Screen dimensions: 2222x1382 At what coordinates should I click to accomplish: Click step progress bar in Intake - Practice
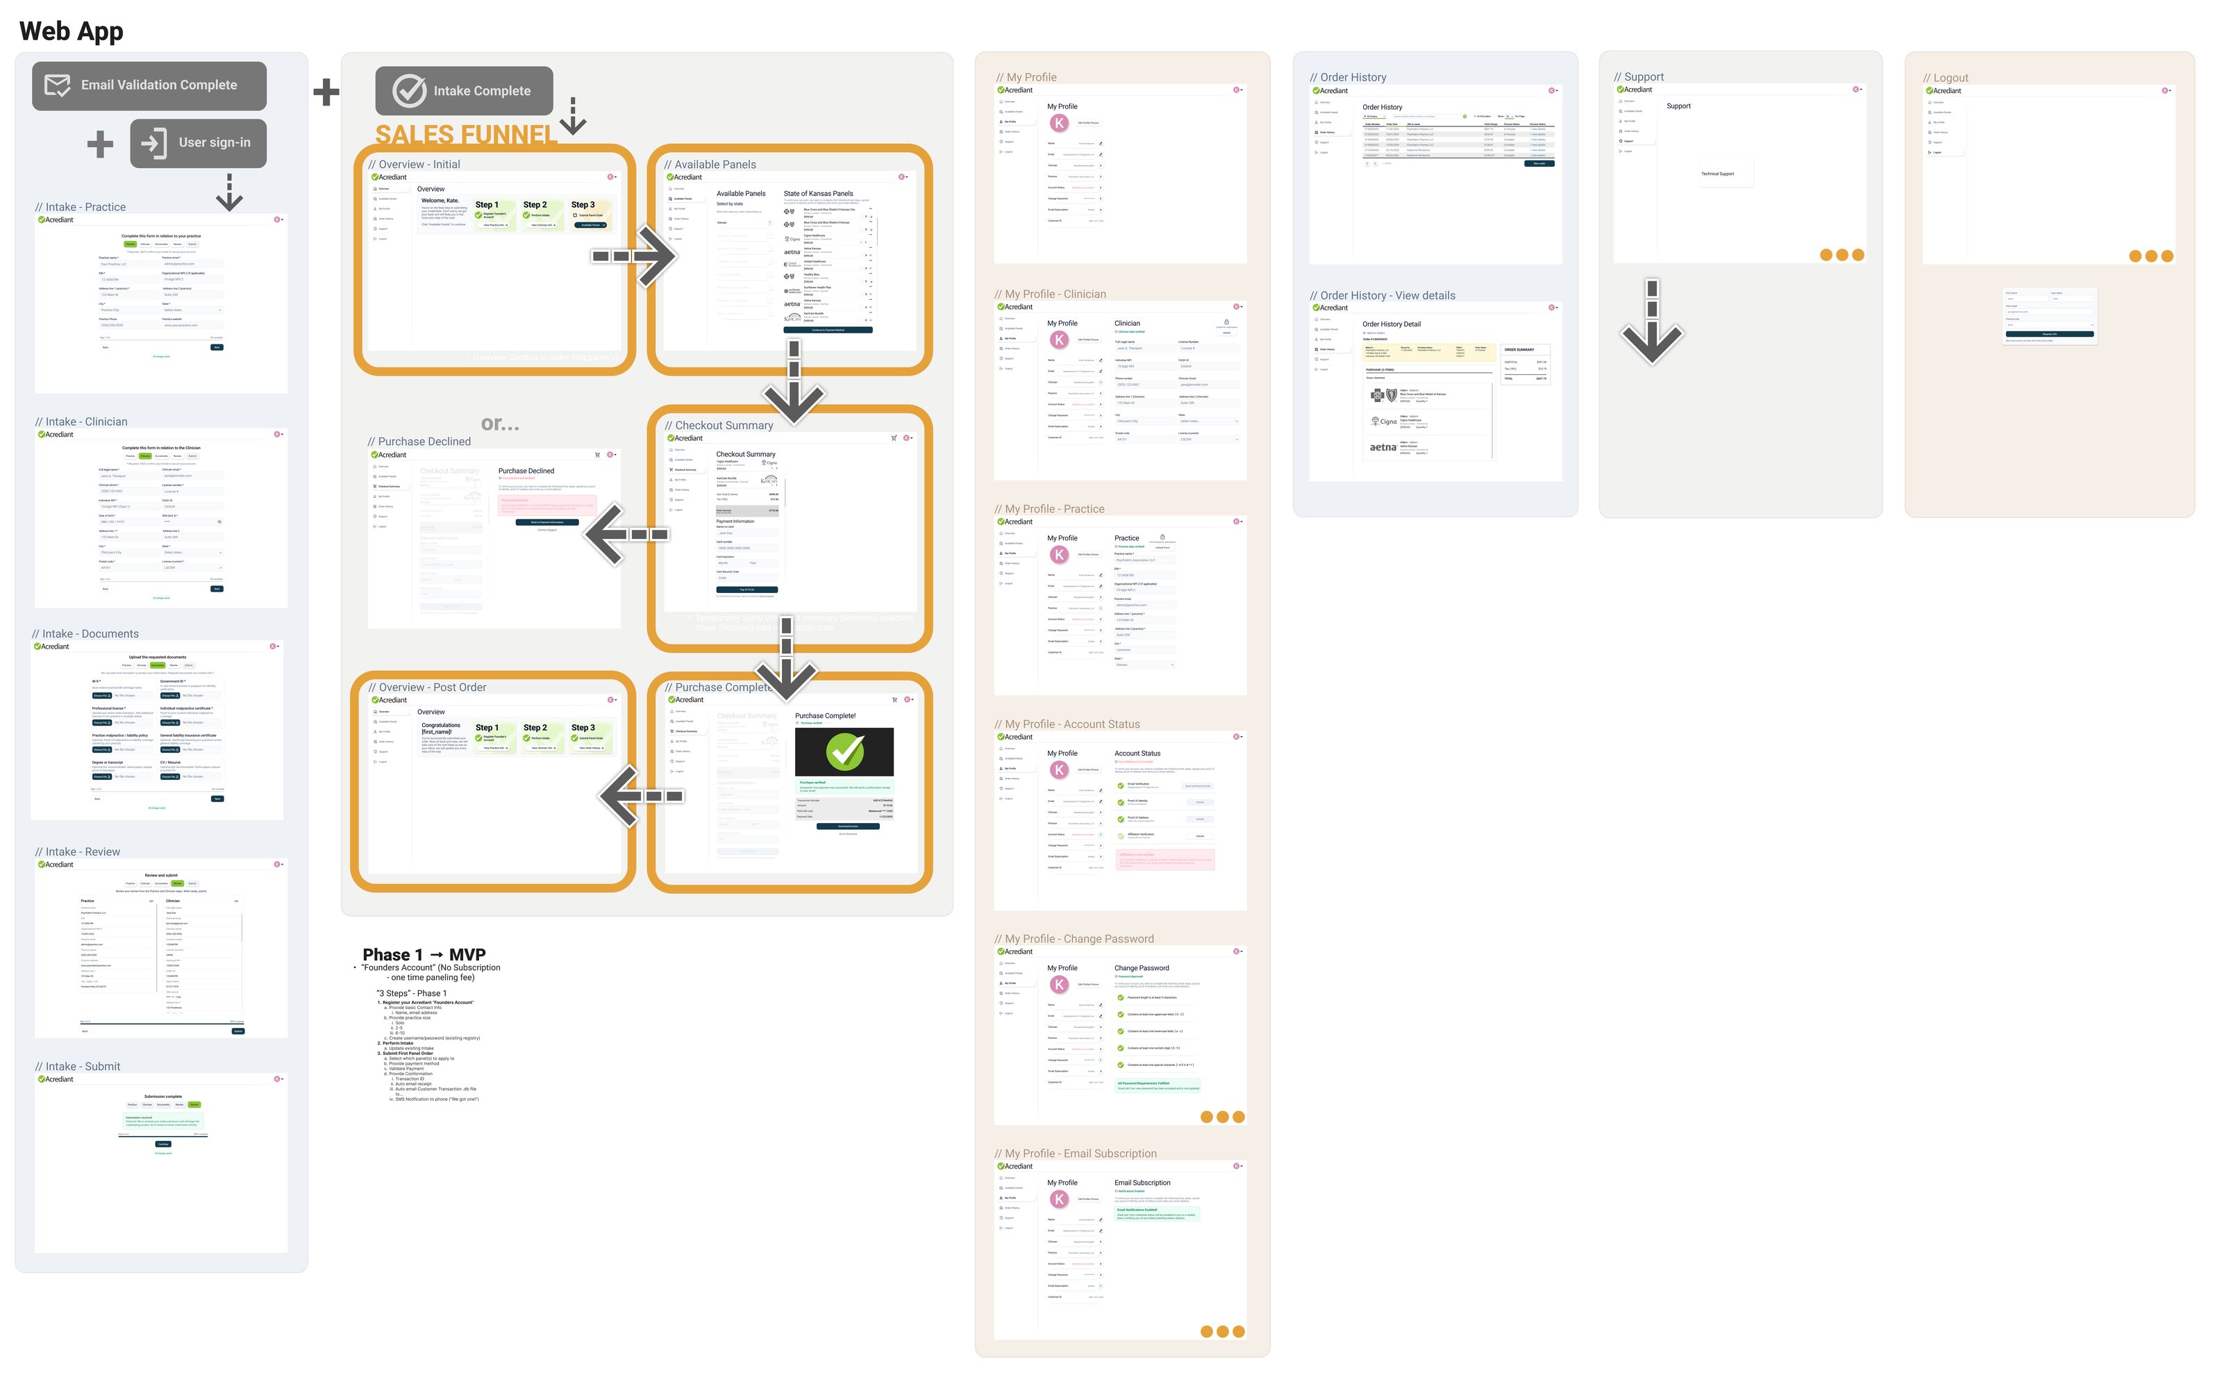pyautogui.click(x=161, y=341)
